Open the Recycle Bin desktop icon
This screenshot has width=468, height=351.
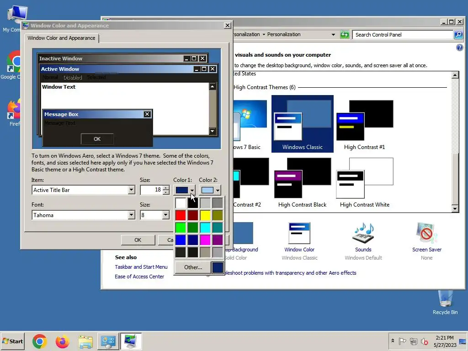point(445,303)
